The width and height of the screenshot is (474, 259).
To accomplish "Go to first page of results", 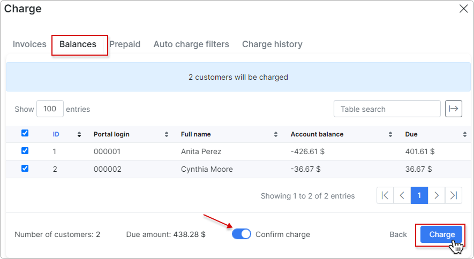I will (x=385, y=195).
